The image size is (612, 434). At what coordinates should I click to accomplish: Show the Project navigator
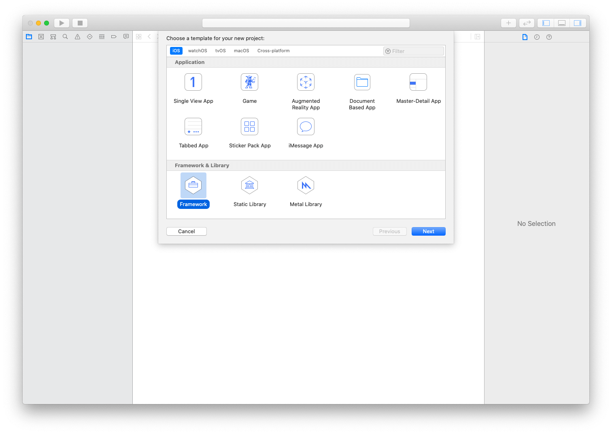29,37
